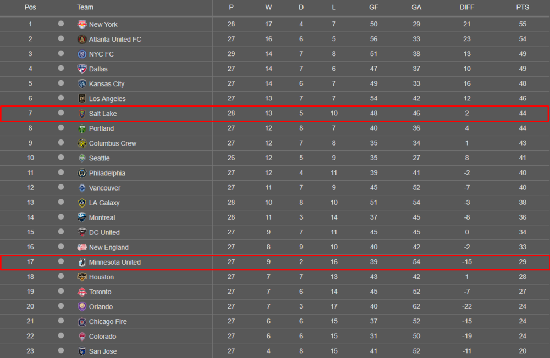Image resolution: width=550 pixels, height=358 pixels.
Task: Click the Toronto team logo
Action: pos(82,292)
